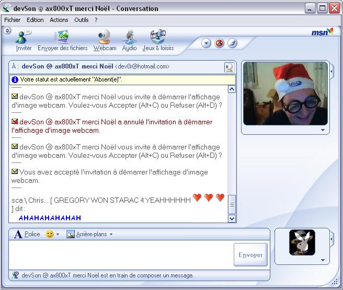Click scroll down arrow in conversation
343x290 pixels.
(x=232, y=218)
